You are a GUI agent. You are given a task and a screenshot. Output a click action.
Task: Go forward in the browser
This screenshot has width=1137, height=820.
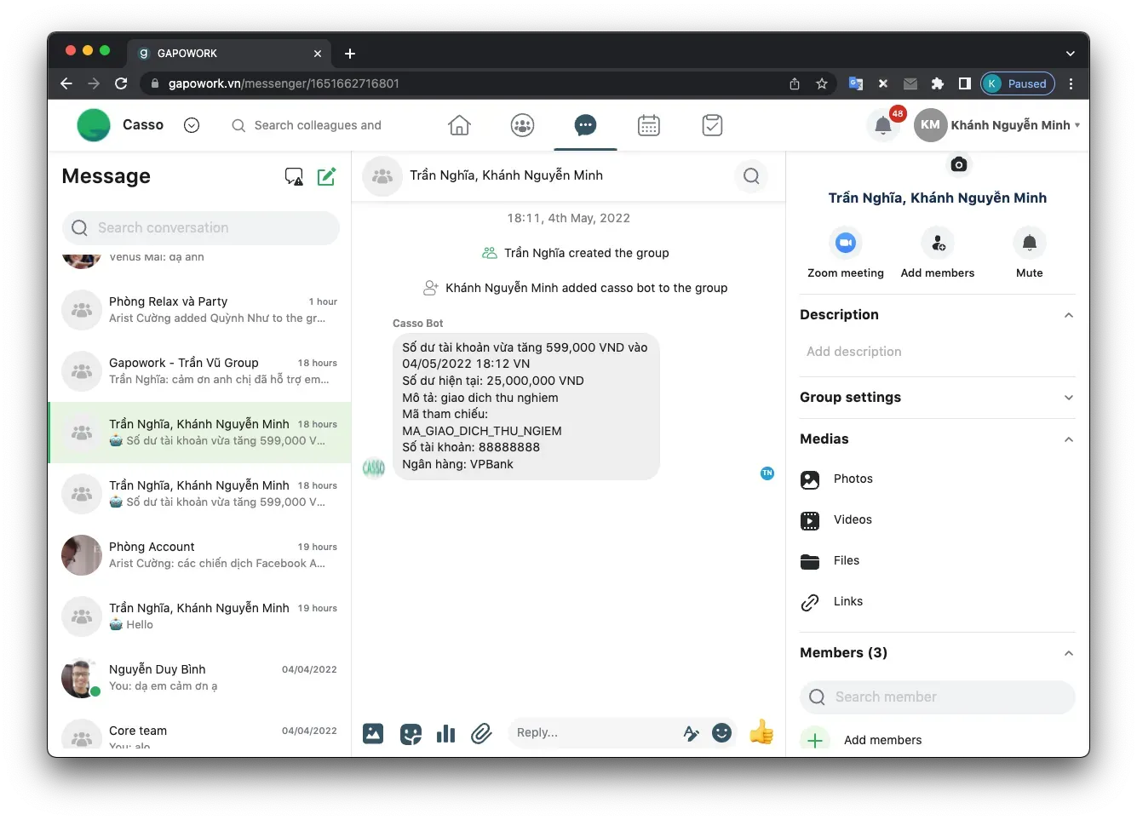coord(94,83)
